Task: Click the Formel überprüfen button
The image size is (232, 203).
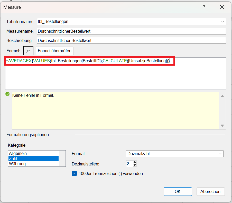Action: (54, 51)
